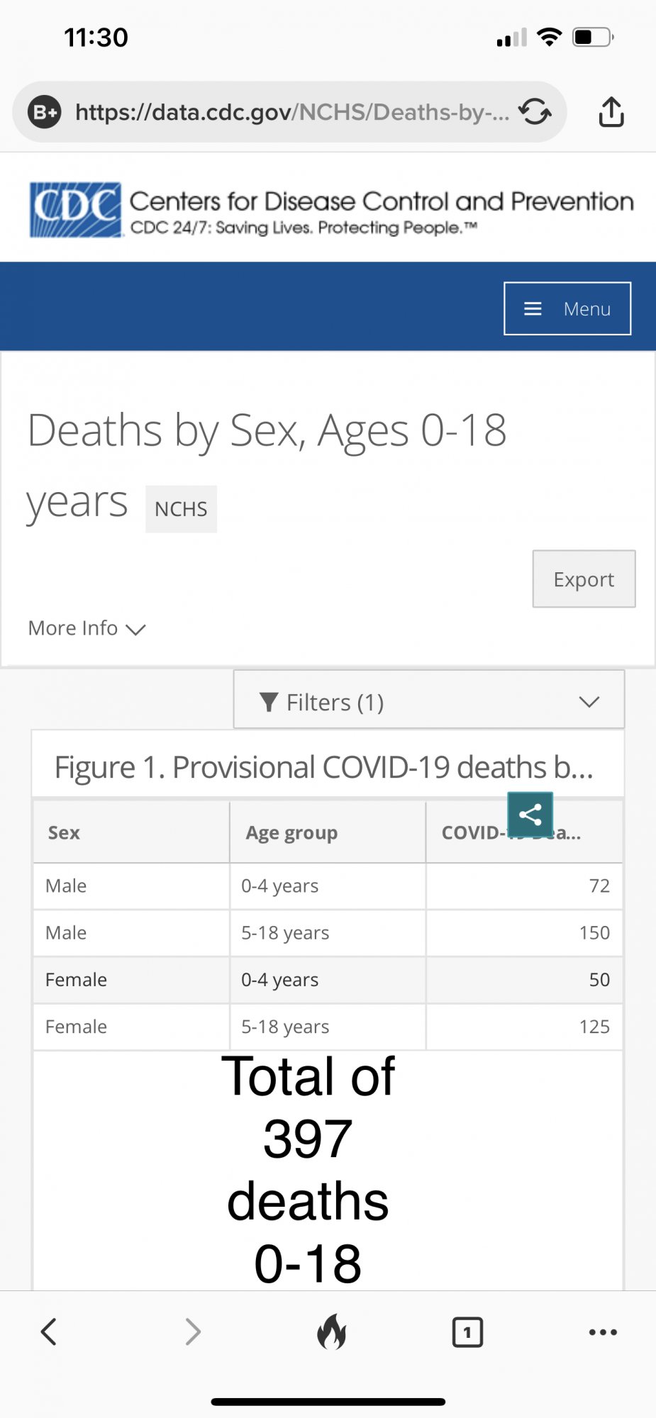The width and height of the screenshot is (656, 1418).
Task: Tap the B+ reader badge icon
Action: (x=45, y=112)
